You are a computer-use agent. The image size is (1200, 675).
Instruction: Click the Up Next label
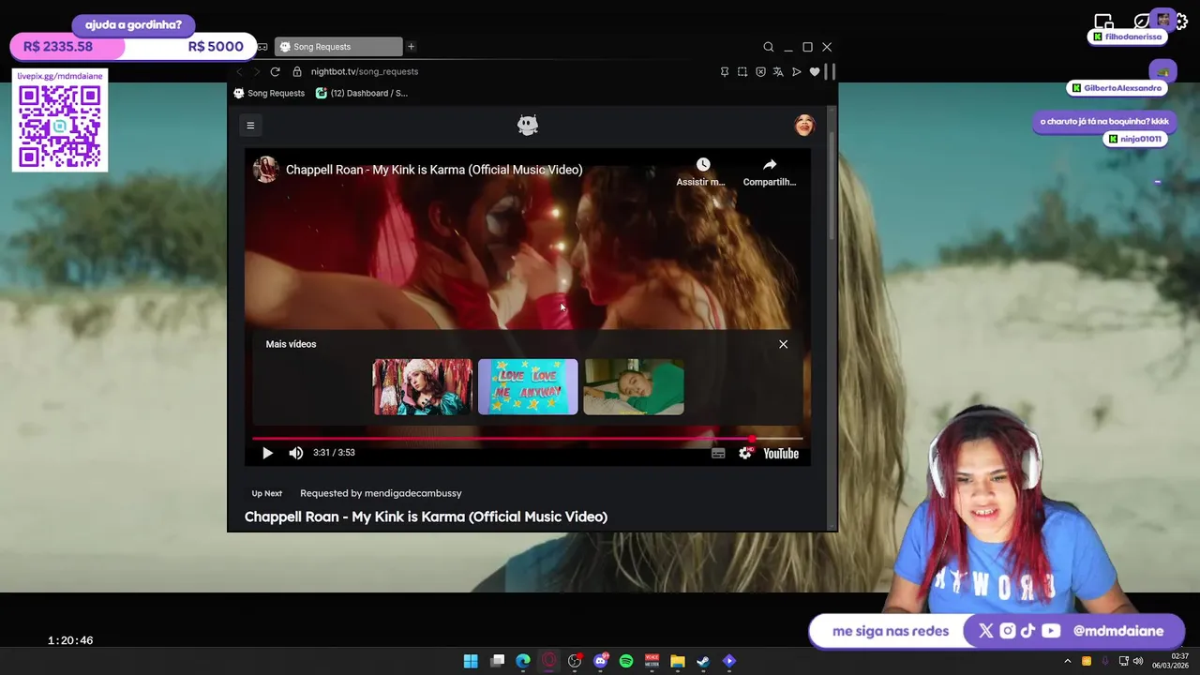267,493
